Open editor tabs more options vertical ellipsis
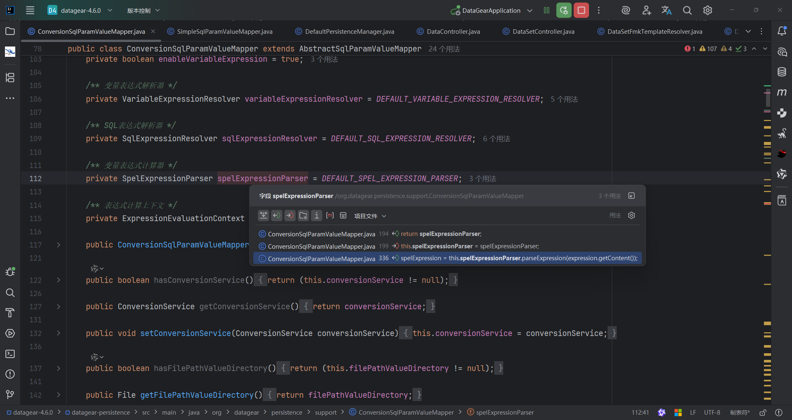Viewport: 792px width, 420px height. point(761,31)
